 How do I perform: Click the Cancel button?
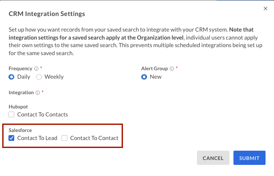pyautogui.click(x=213, y=158)
